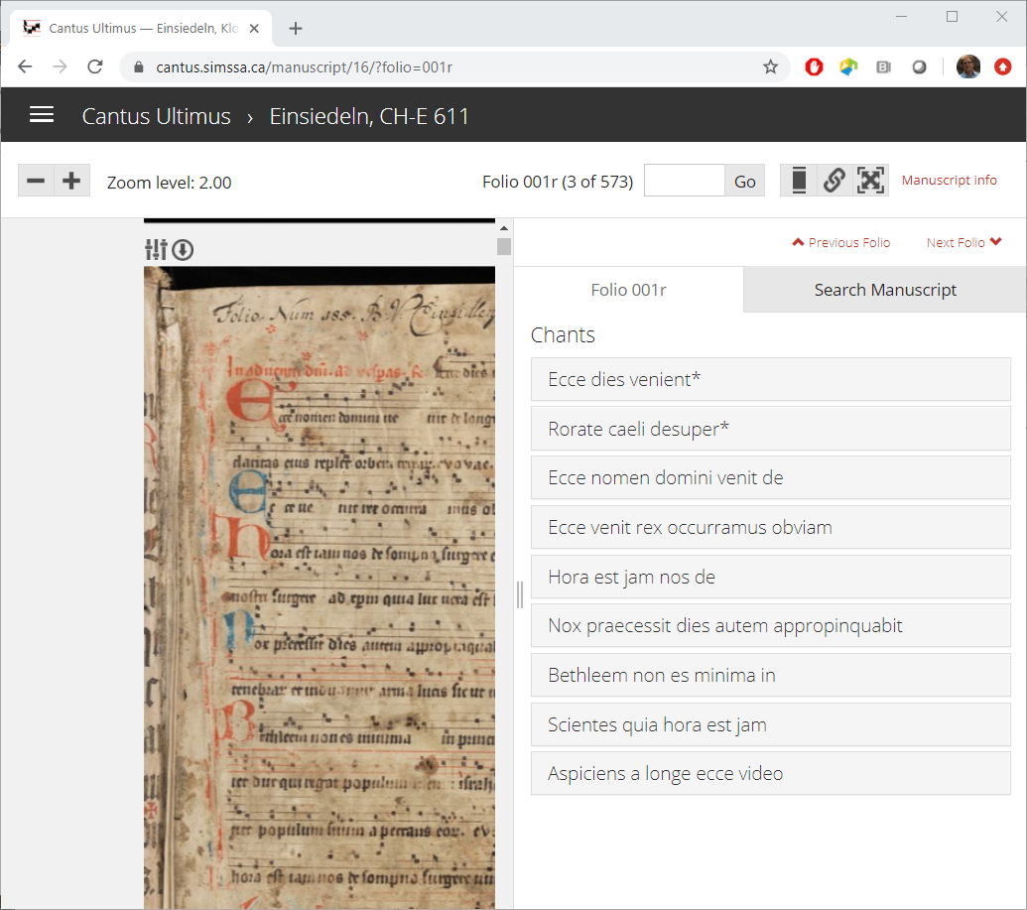The width and height of the screenshot is (1027, 910).
Task: Click the viewer vertical scrollbar thumb
Action: pos(504,246)
